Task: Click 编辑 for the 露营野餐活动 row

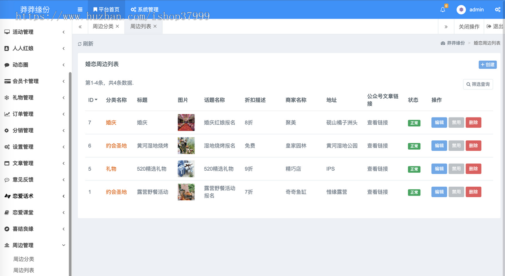Action: click(439, 192)
